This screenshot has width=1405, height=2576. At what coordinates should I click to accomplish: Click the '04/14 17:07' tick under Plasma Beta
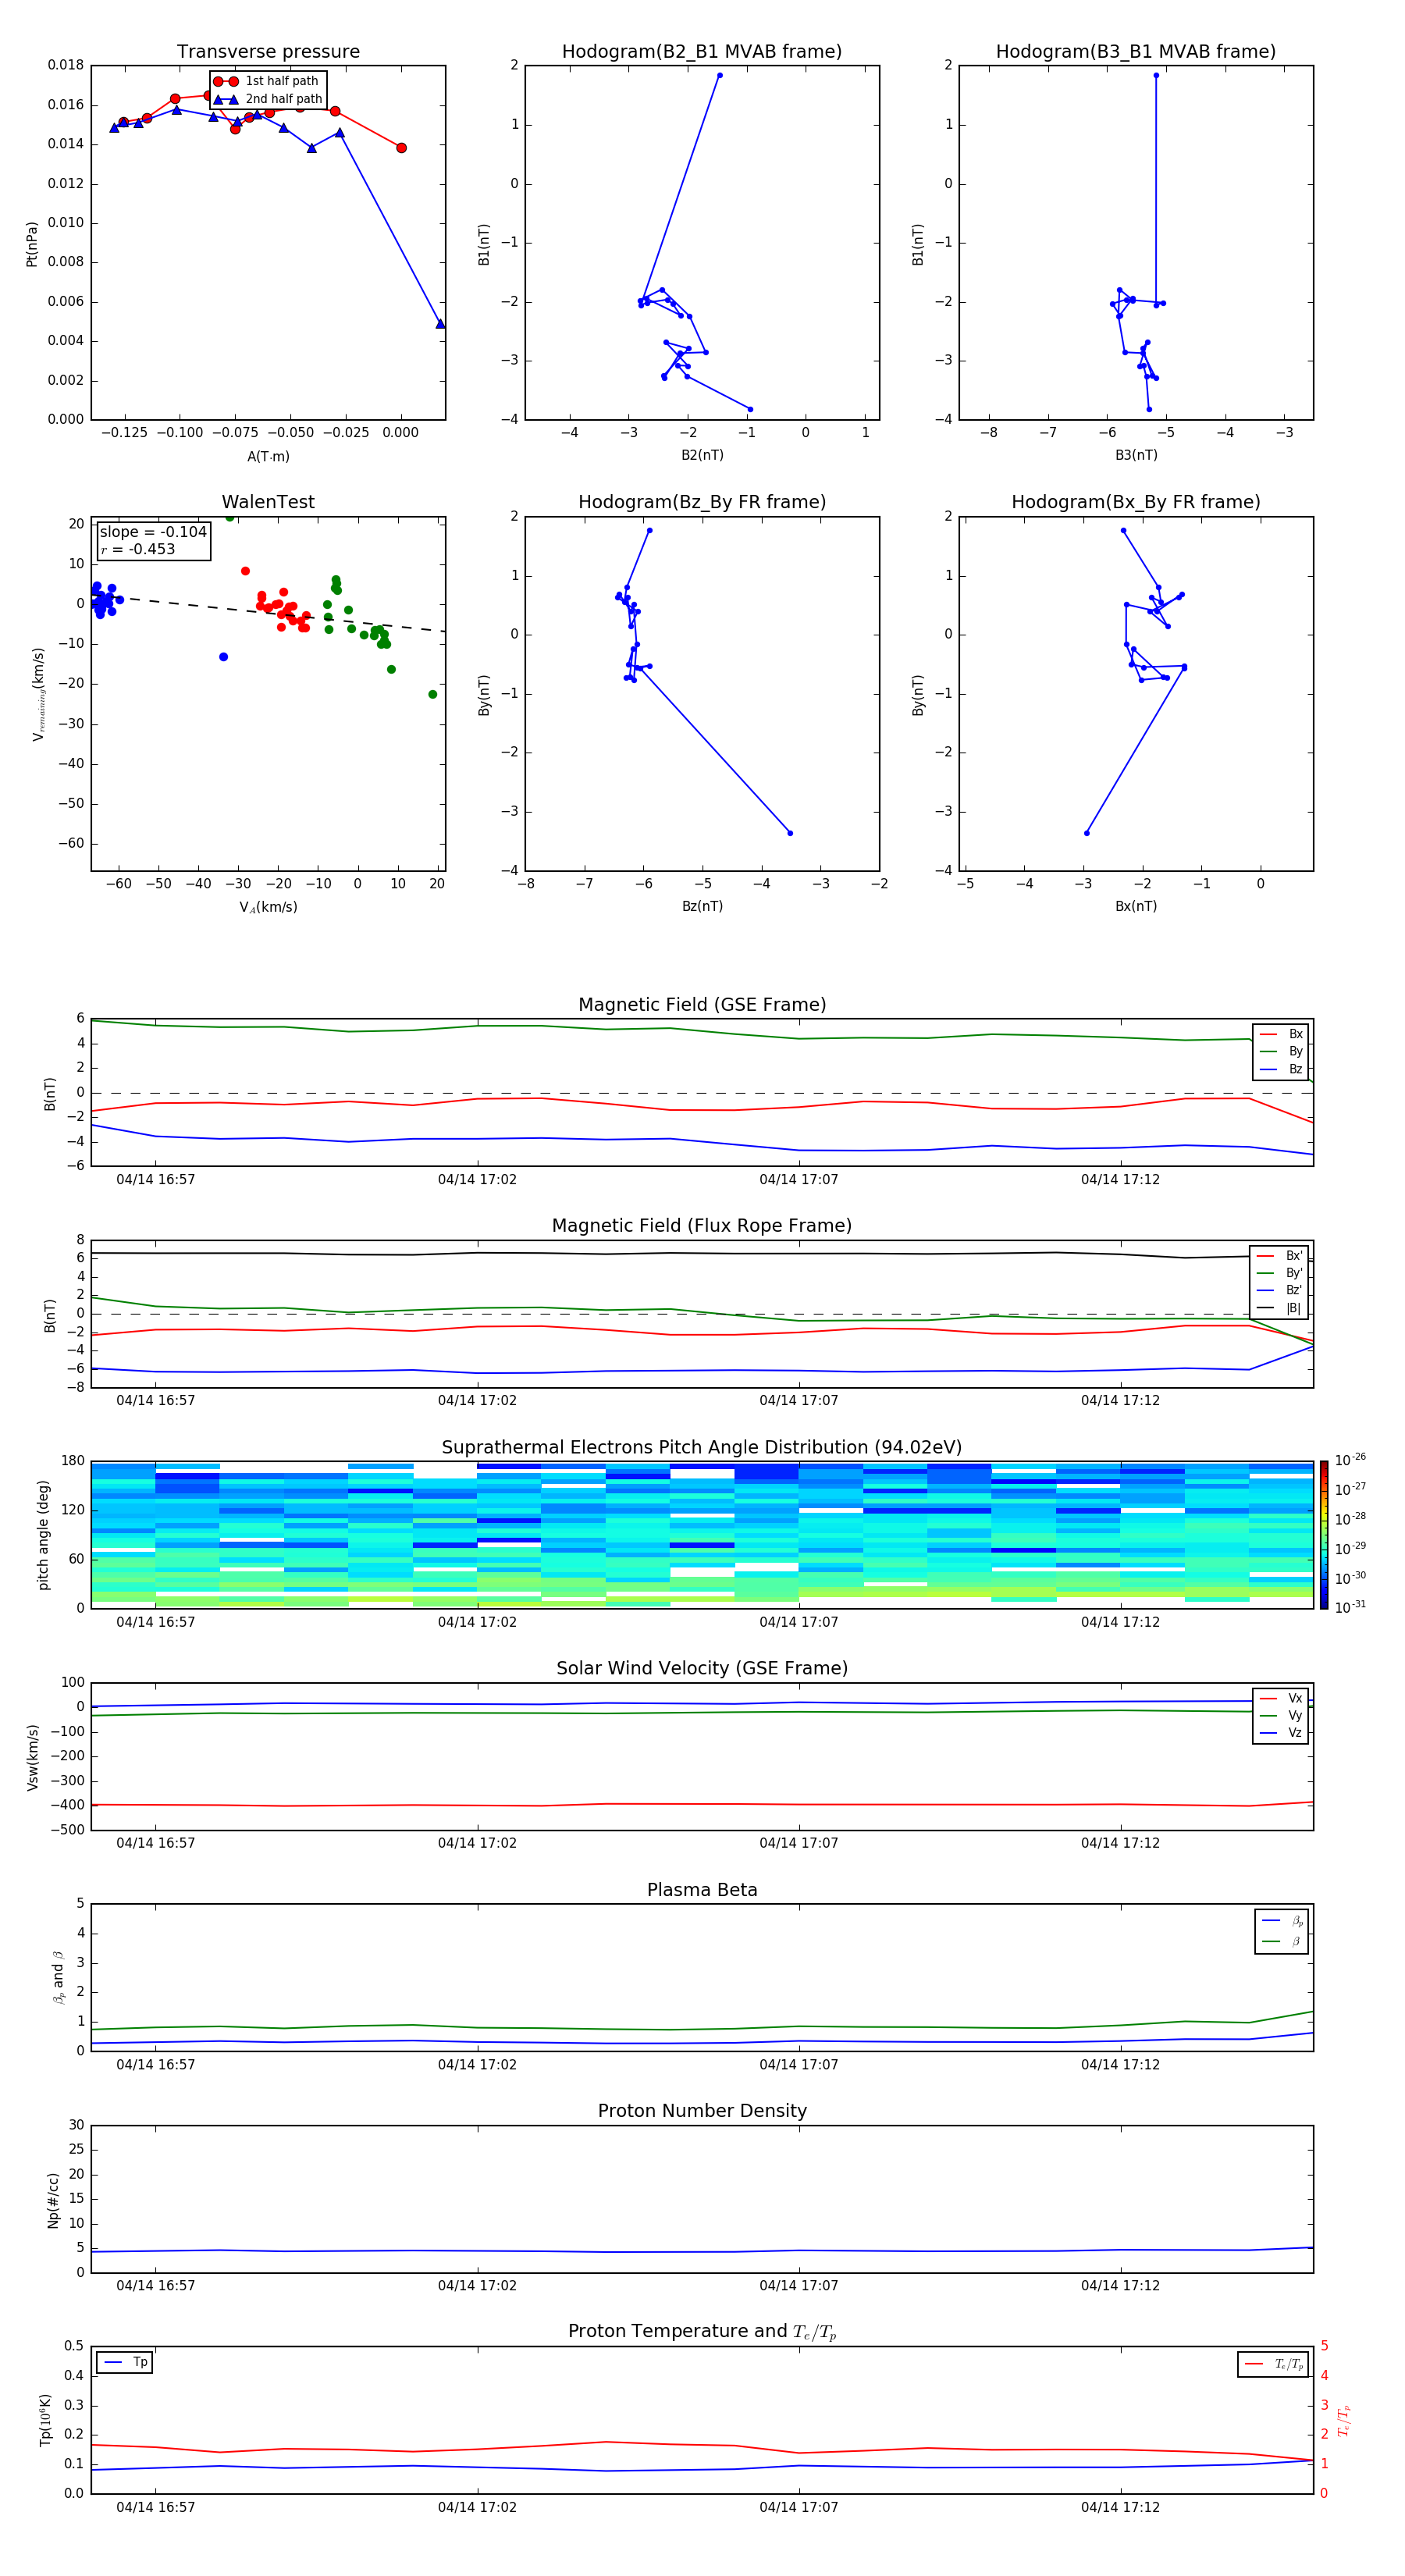click(x=799, y=2065)
